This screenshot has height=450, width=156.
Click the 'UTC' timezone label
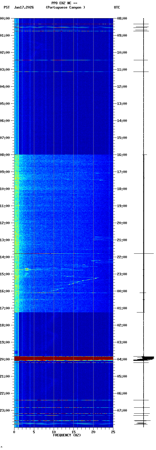click(117, 7)
